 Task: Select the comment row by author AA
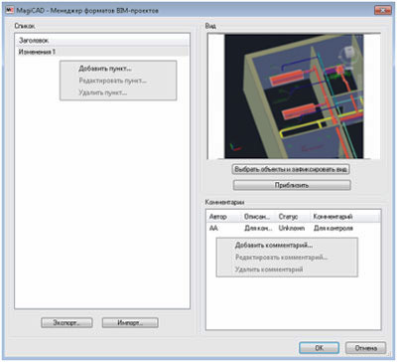click(293, 228)
